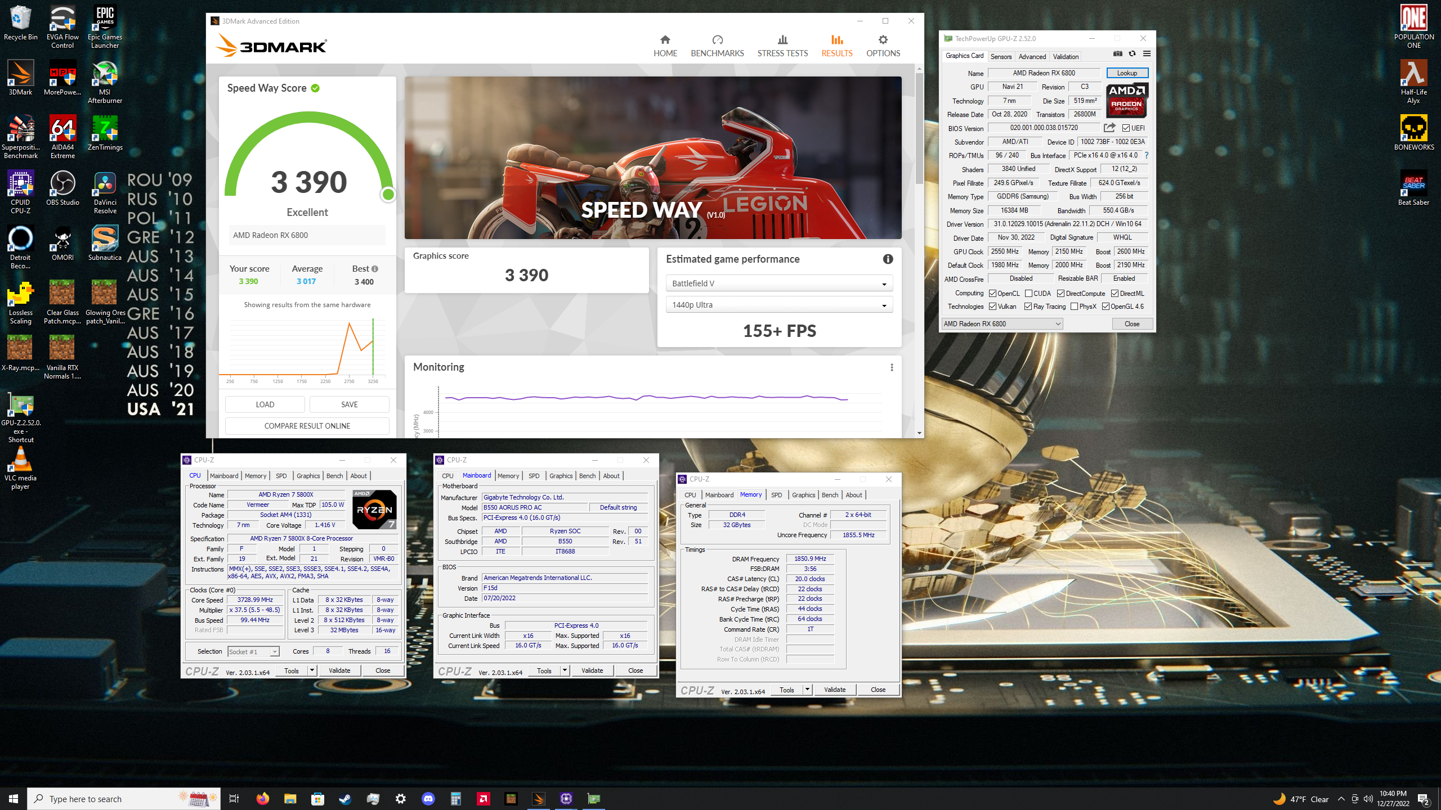Toggle the DirectML checkbox in GPU-Z
The image size is (1441, 810).
(1115, 294)
